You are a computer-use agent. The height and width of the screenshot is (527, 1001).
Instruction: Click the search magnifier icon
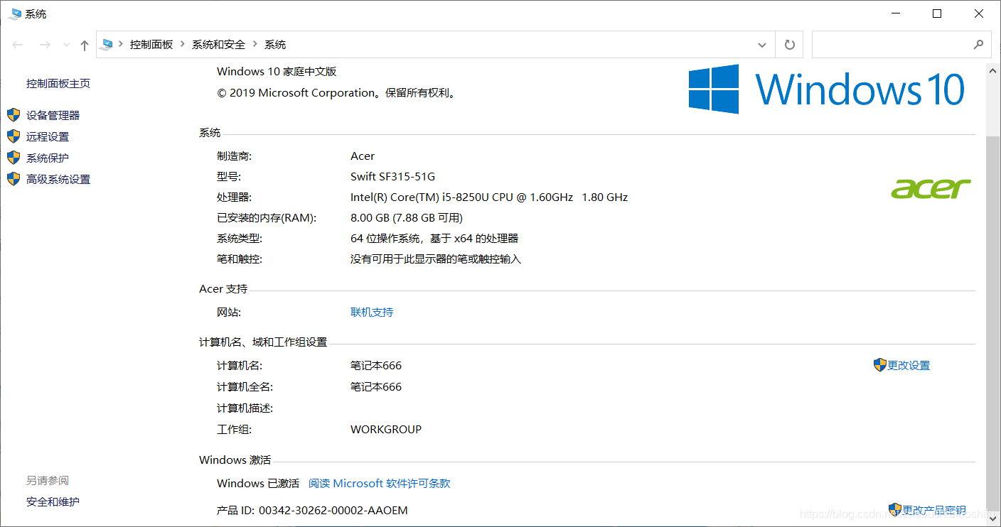978,44
